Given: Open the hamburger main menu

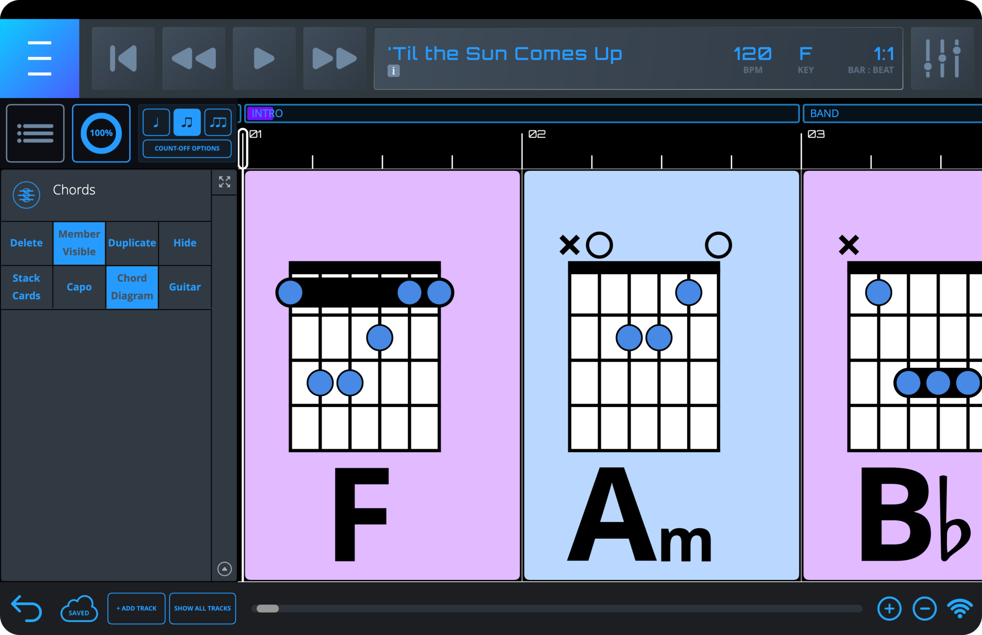Looking at the screenshot, I should point(40,58).
